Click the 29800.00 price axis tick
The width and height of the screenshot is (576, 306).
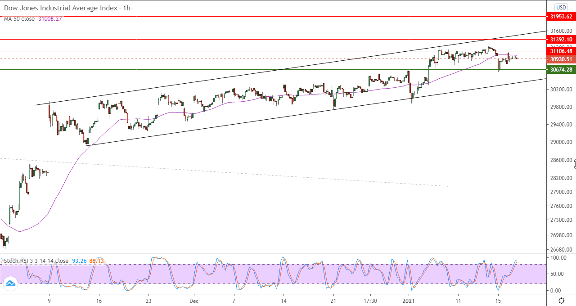coord(561,107)
